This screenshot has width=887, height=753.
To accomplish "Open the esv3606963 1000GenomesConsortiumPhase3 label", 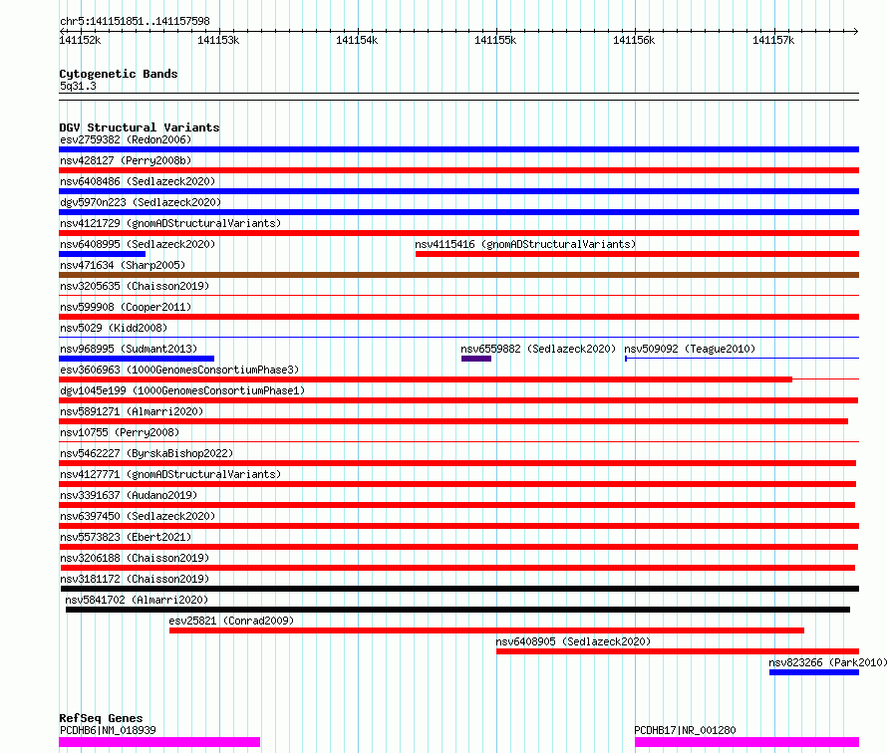I will tap(179, 370).
